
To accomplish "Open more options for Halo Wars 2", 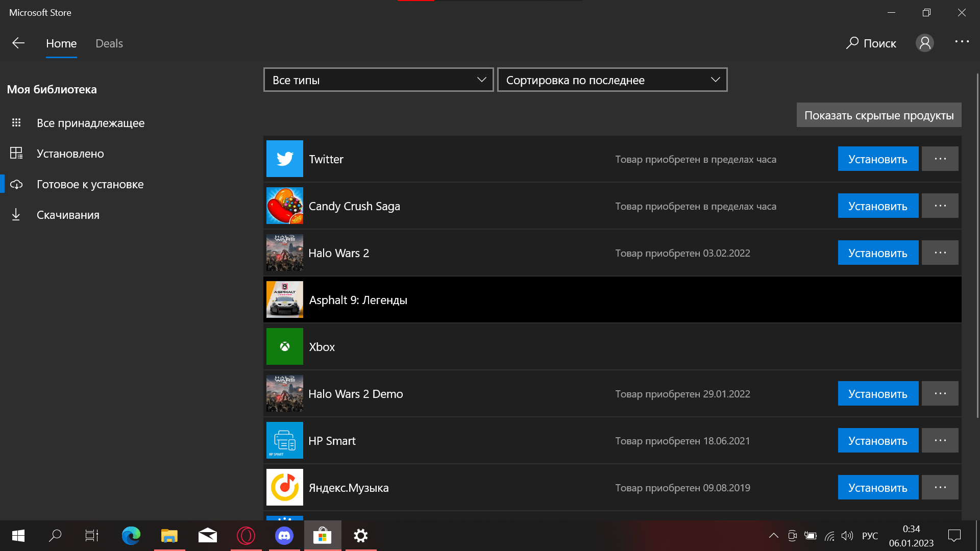I will pos(940,253).
